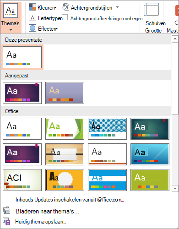
Task: Click Huidig thema opslaan menu entry
Action: click(x=41, y=222)
